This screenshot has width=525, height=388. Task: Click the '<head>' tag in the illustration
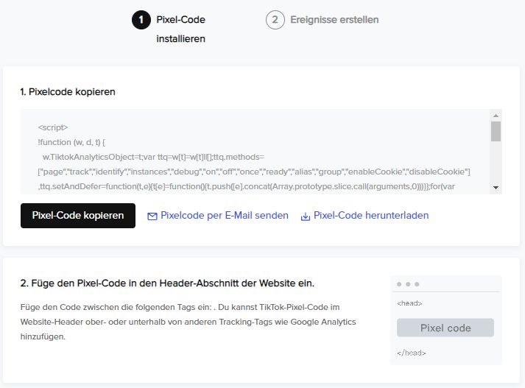[x=409, y=303]
